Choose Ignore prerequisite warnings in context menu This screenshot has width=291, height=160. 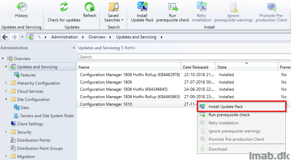click(241, 131)
